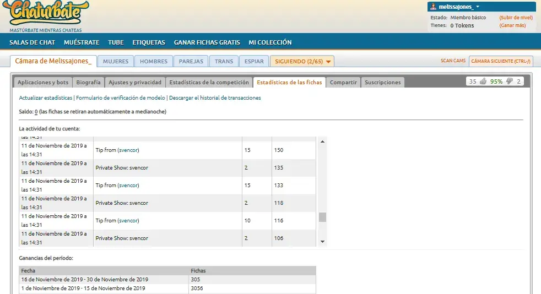Expand the Siguiendo (2/65) dropdown tab
This screenshot has width=541, height=294.
tap(301, 62)
